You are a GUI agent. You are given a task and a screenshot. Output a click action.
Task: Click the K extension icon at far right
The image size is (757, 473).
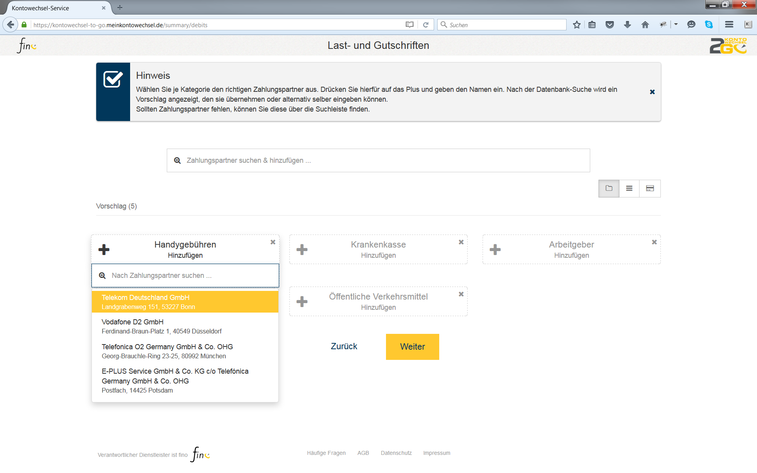pyautogui.click(x=748, y=25)
